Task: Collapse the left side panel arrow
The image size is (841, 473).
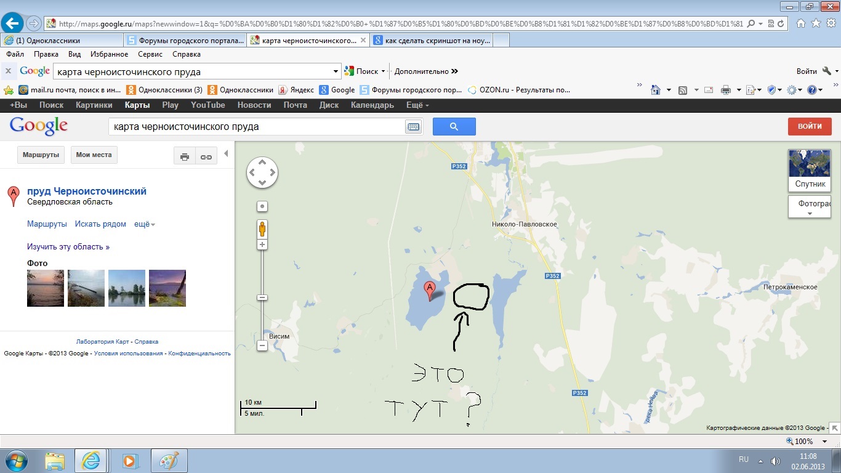Action: [x=226, y=154]
